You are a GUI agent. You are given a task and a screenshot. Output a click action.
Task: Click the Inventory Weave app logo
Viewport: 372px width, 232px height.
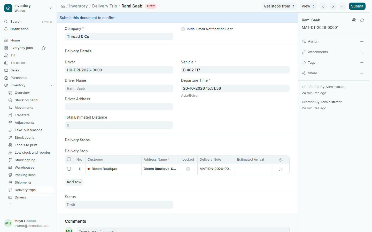8,8
